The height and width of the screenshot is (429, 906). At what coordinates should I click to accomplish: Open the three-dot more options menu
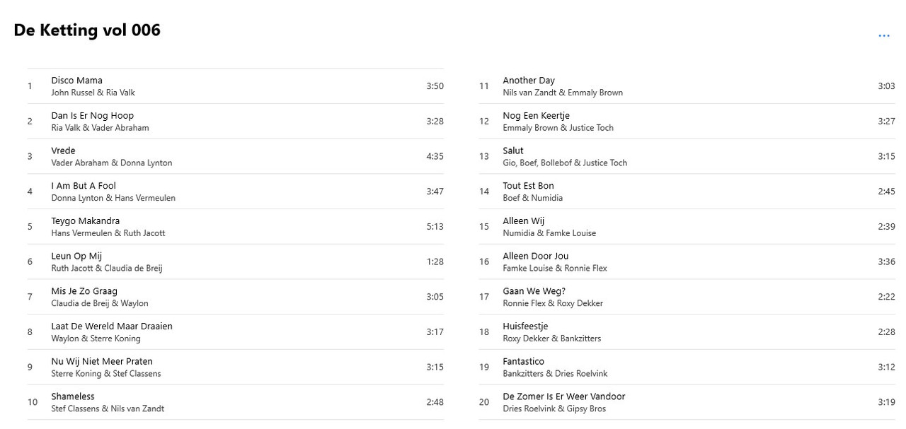[x=884, y=35]
